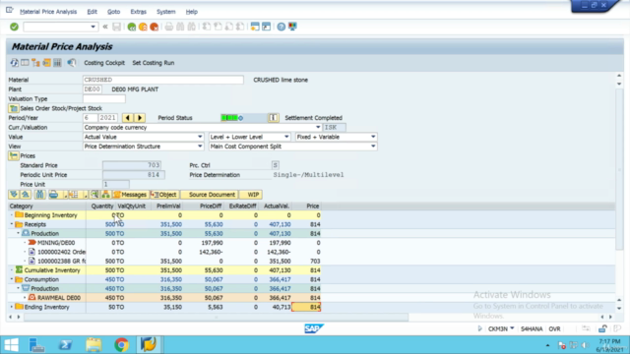Image resolution: width=630 pixels, height=354 pixels.
Task: Collapse the Receipts tree node
Action: 12,224
